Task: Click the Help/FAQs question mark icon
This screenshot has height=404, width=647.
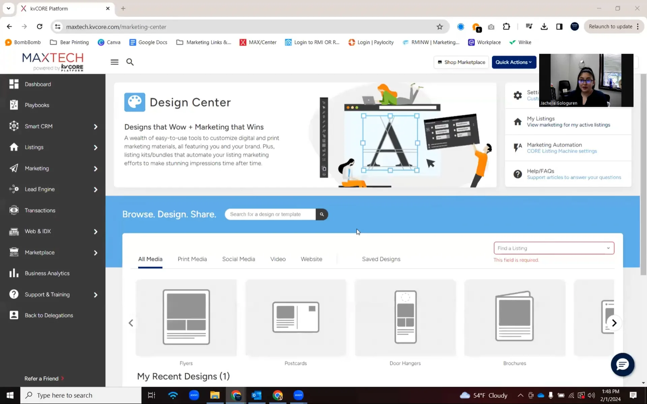Action: (x=518, y=174)
